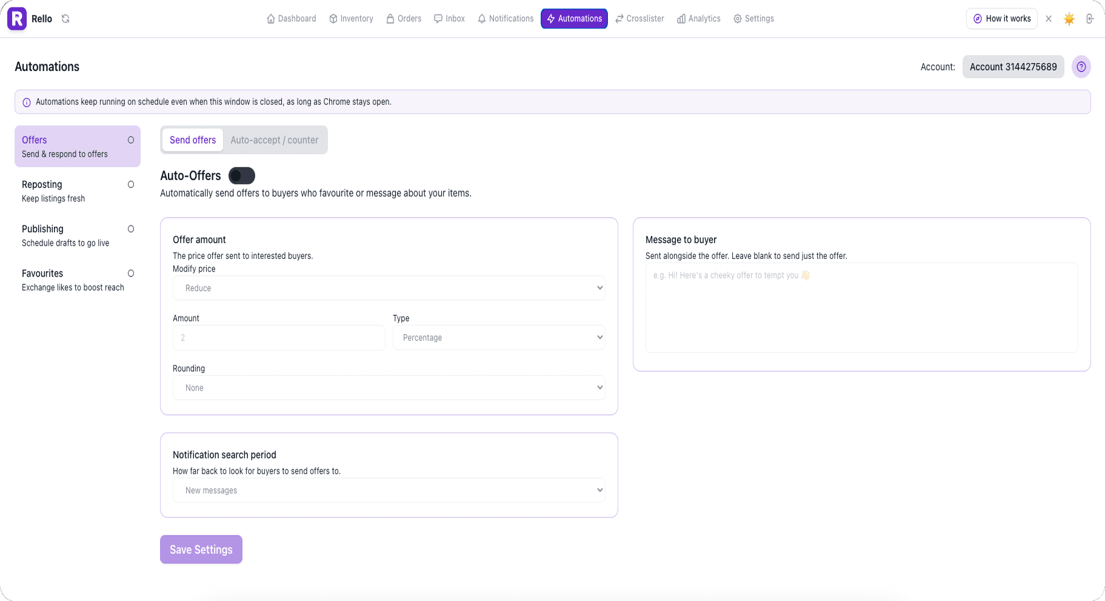Click the status circle next to Favourites
Viewport: 1105px width, 601px height.
[131, 274]
